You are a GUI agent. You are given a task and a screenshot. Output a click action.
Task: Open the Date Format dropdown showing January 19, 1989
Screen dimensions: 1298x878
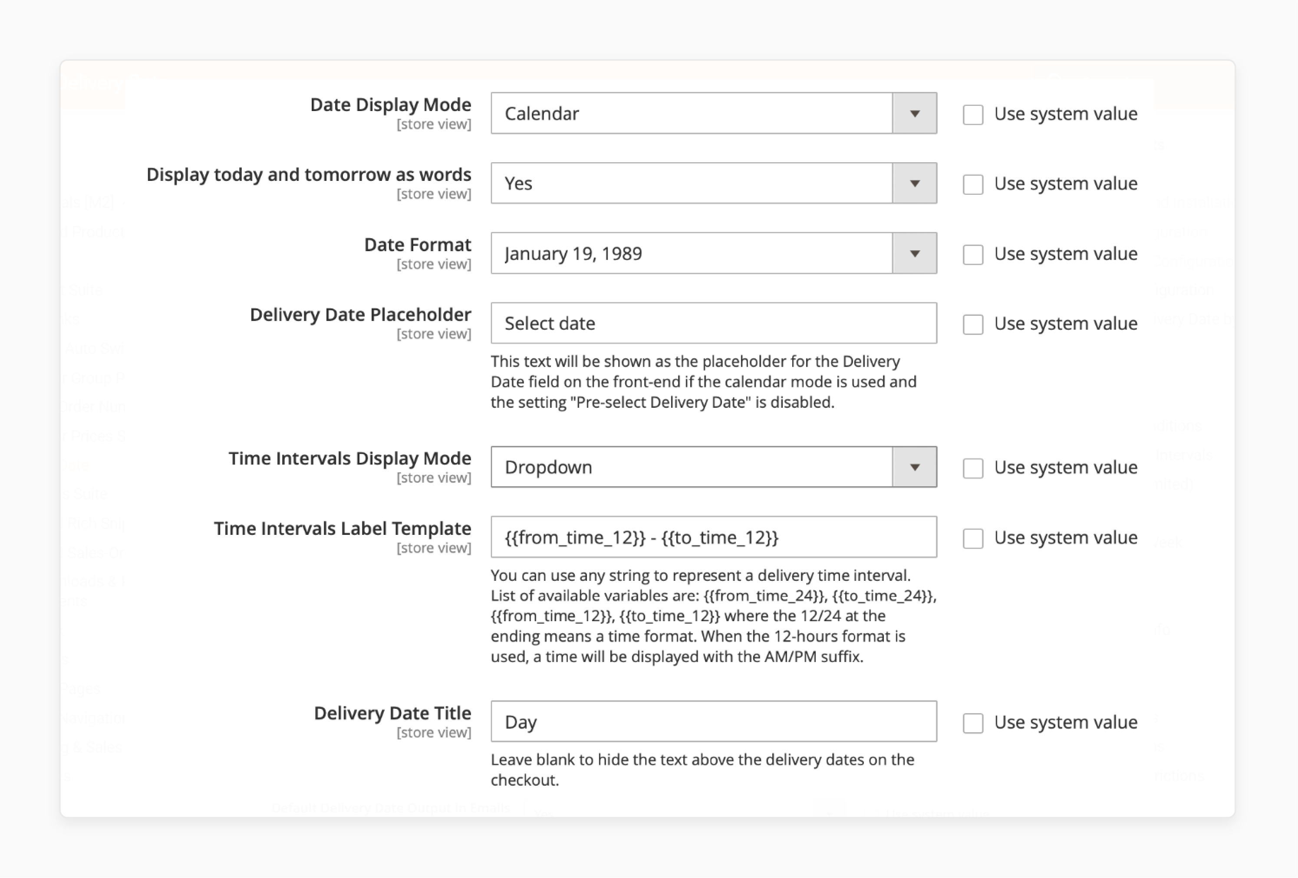[713, 253]
